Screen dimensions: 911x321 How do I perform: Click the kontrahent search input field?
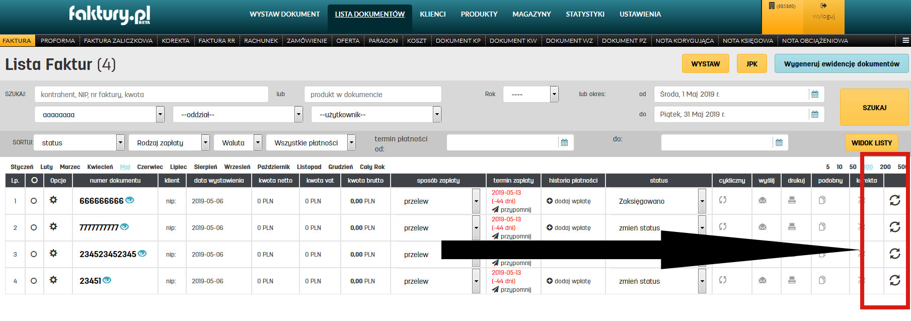coord(151,94)
